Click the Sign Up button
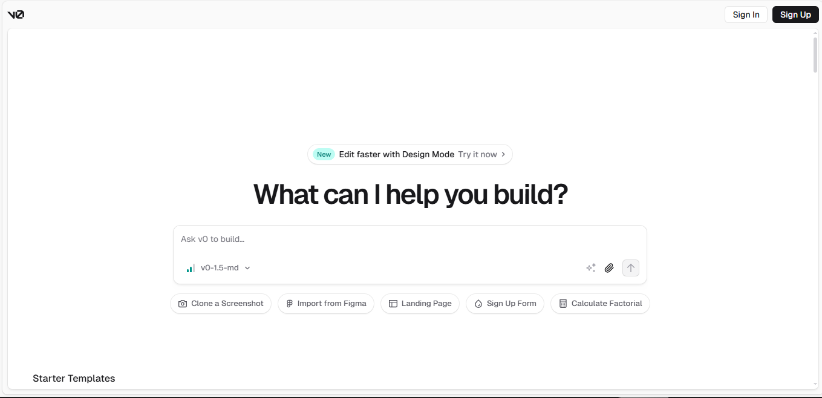The width and height of the screenshot is (822, 398). 795,15
